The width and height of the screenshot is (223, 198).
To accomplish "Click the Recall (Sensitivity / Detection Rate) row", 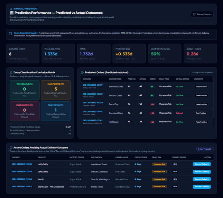I will (40, 130).
